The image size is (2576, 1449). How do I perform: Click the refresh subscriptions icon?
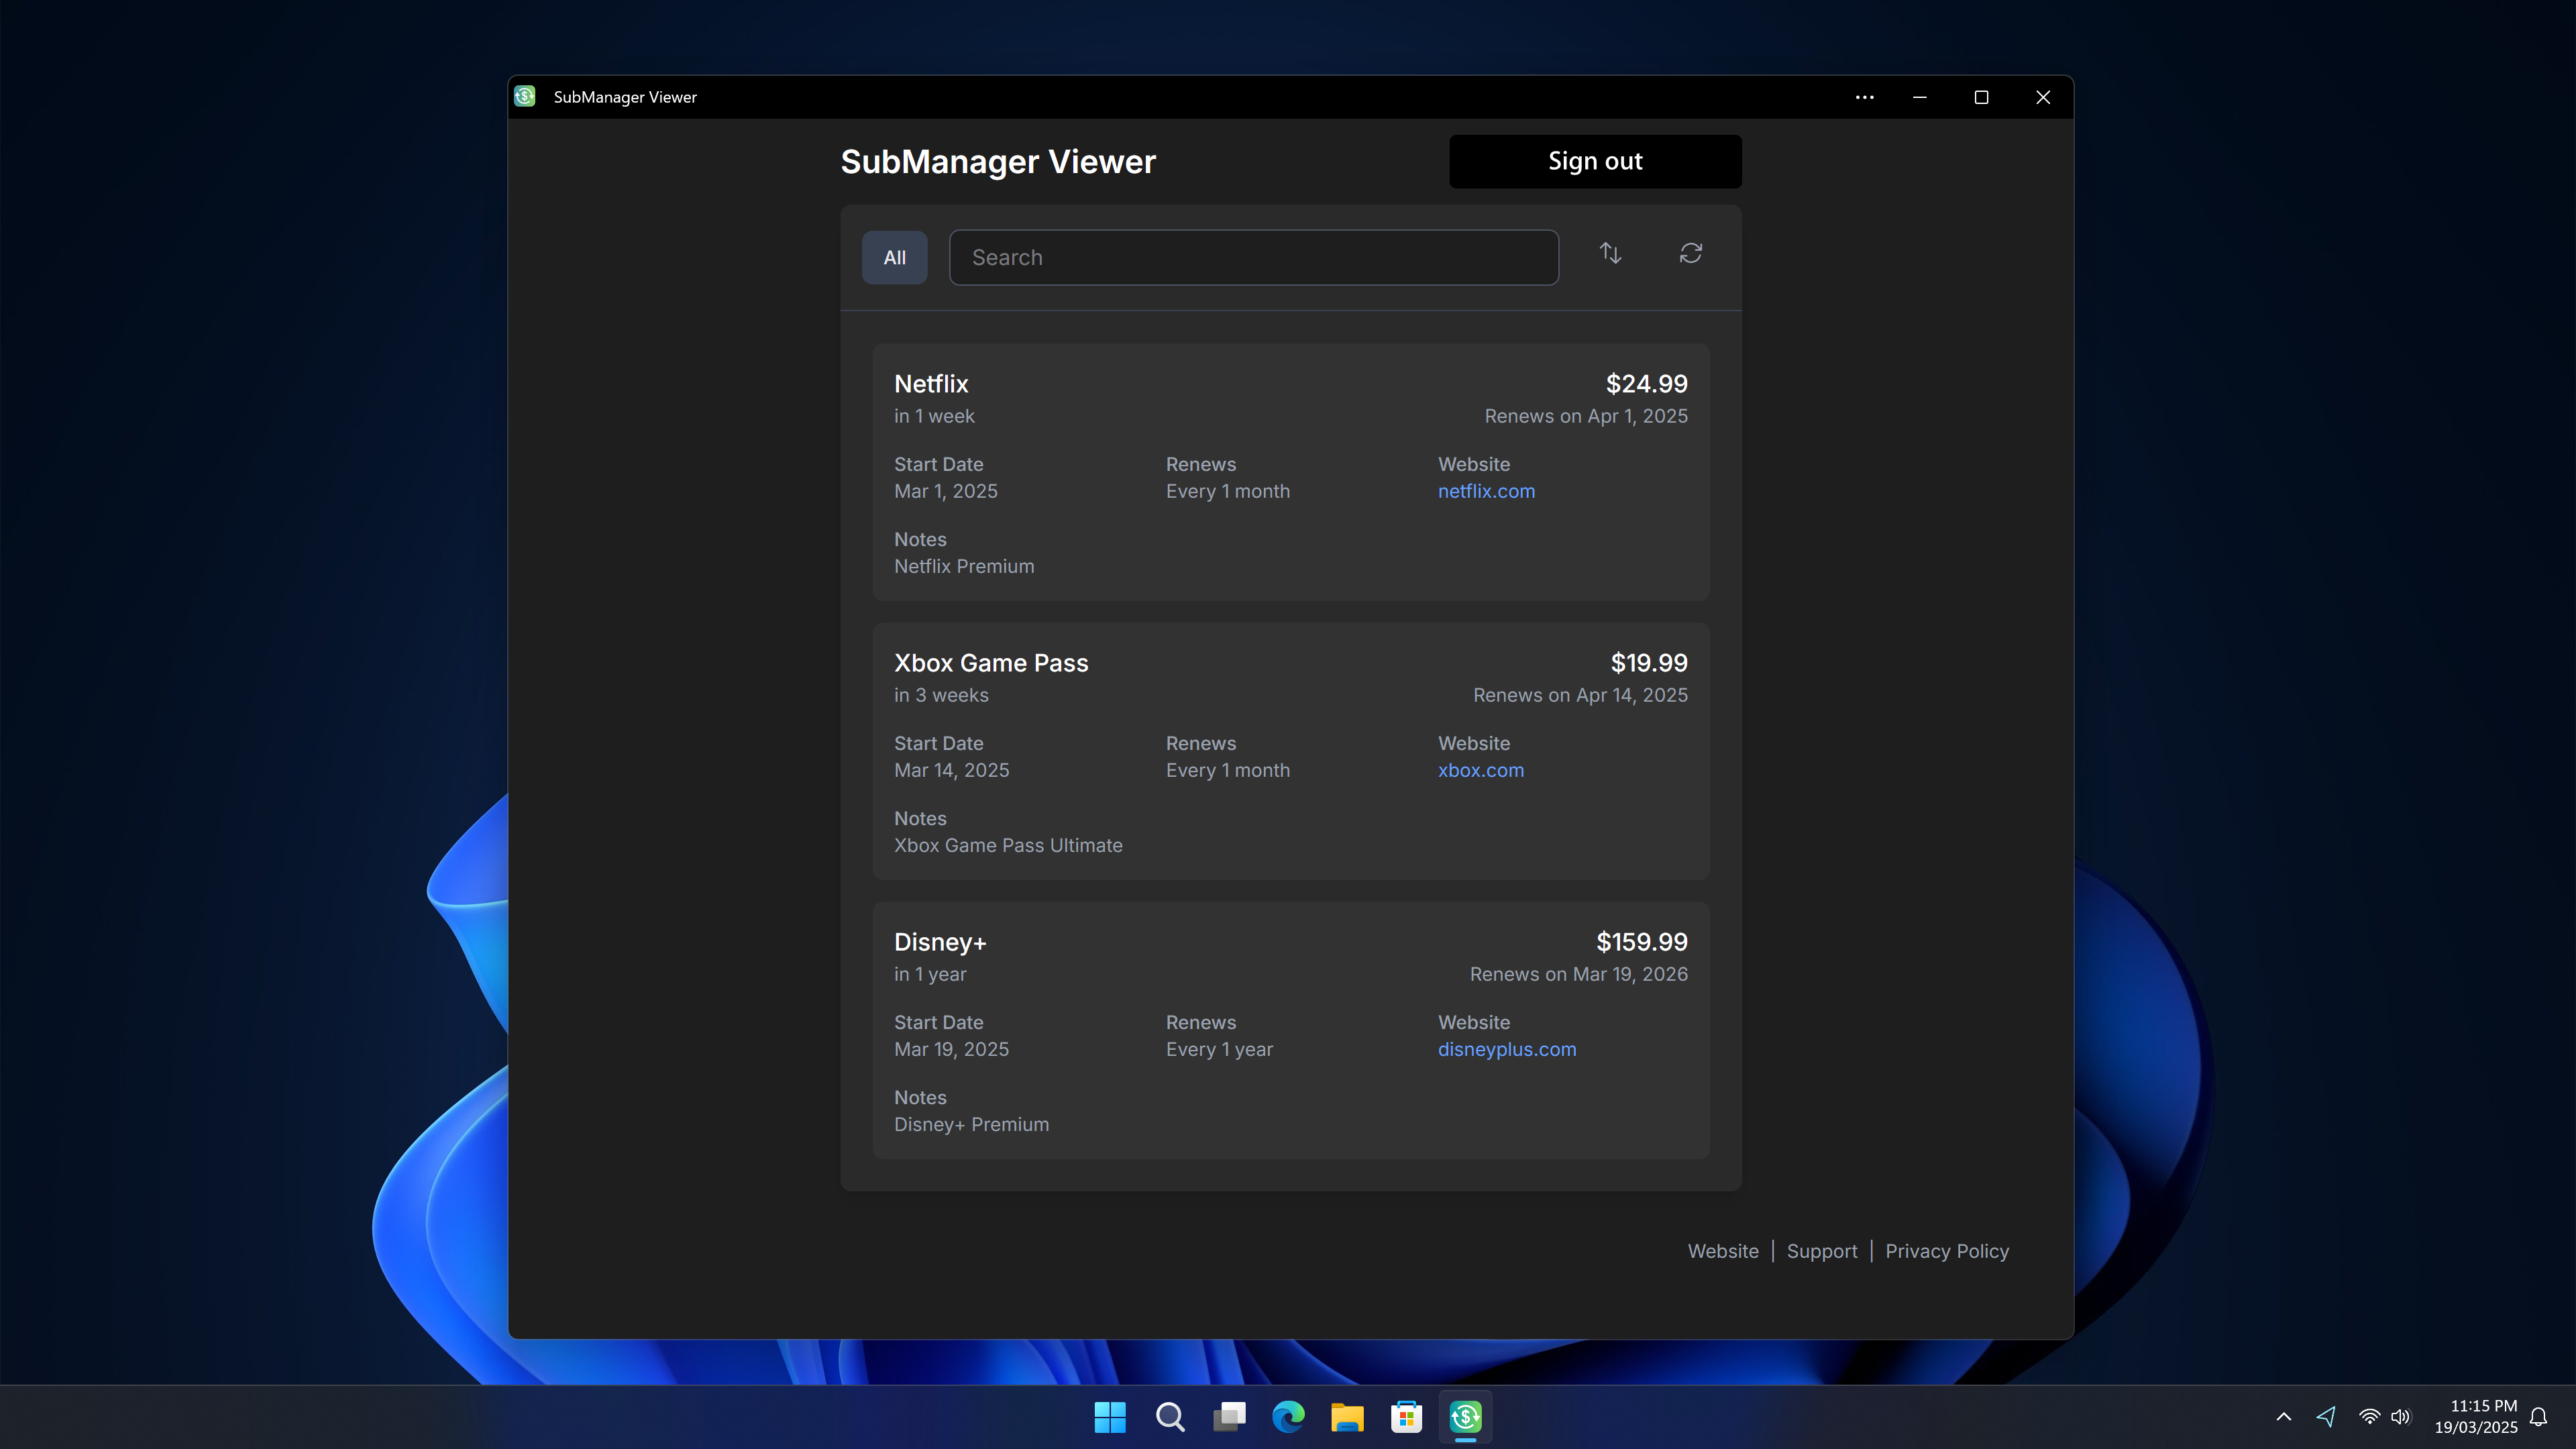point(1690,254)
